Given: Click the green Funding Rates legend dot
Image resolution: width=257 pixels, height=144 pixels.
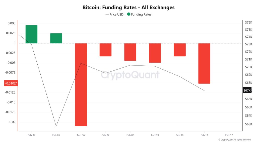Looking at the screenshot, I should coord(129,14).
